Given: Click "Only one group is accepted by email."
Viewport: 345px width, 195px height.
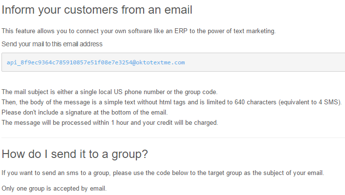Looking at the screenshot, I should click(54, 188).
